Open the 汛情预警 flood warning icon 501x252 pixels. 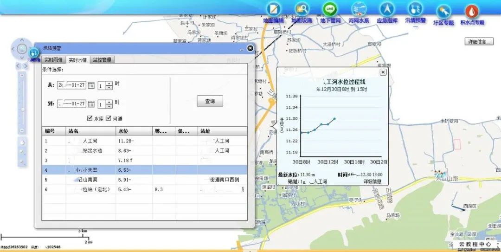[x=415, y=10]
